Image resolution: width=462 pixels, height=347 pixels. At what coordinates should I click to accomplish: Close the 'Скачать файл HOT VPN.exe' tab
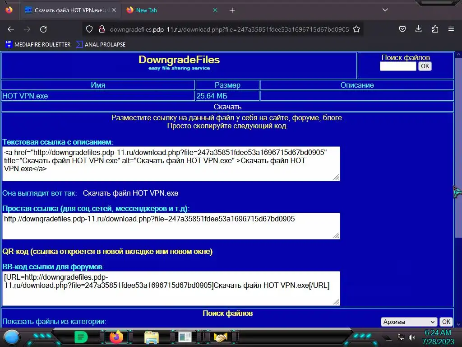(114, 10)
